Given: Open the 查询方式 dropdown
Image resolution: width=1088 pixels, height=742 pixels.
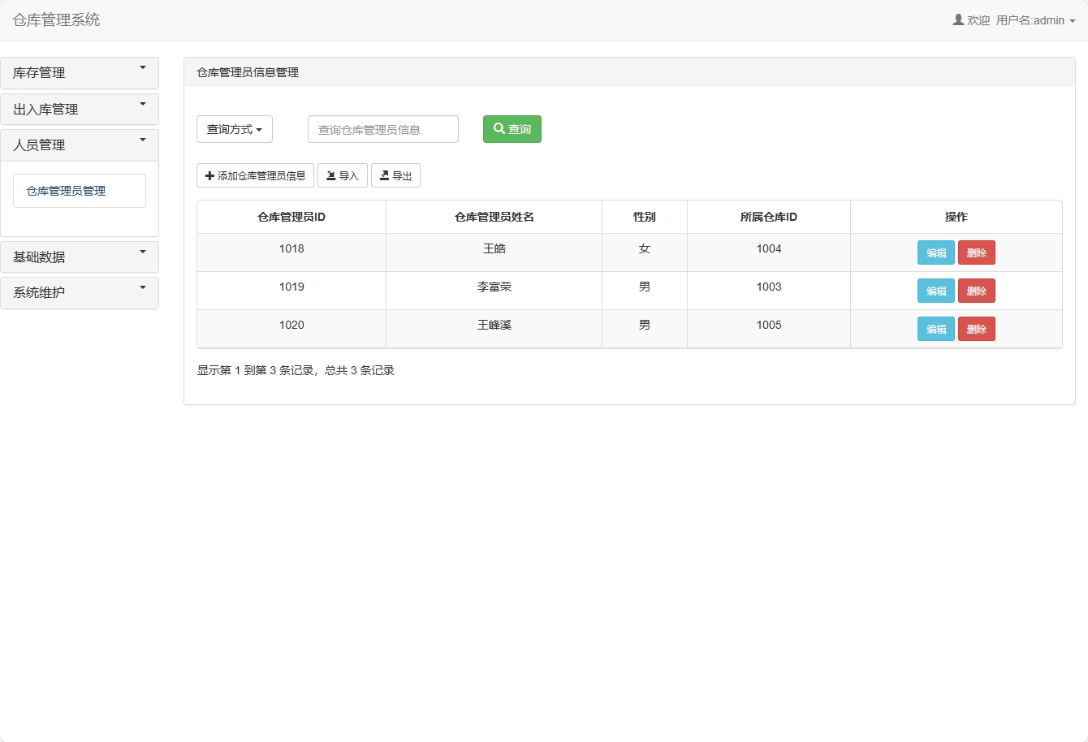Looking at the screenshot, I should [235, 128].
